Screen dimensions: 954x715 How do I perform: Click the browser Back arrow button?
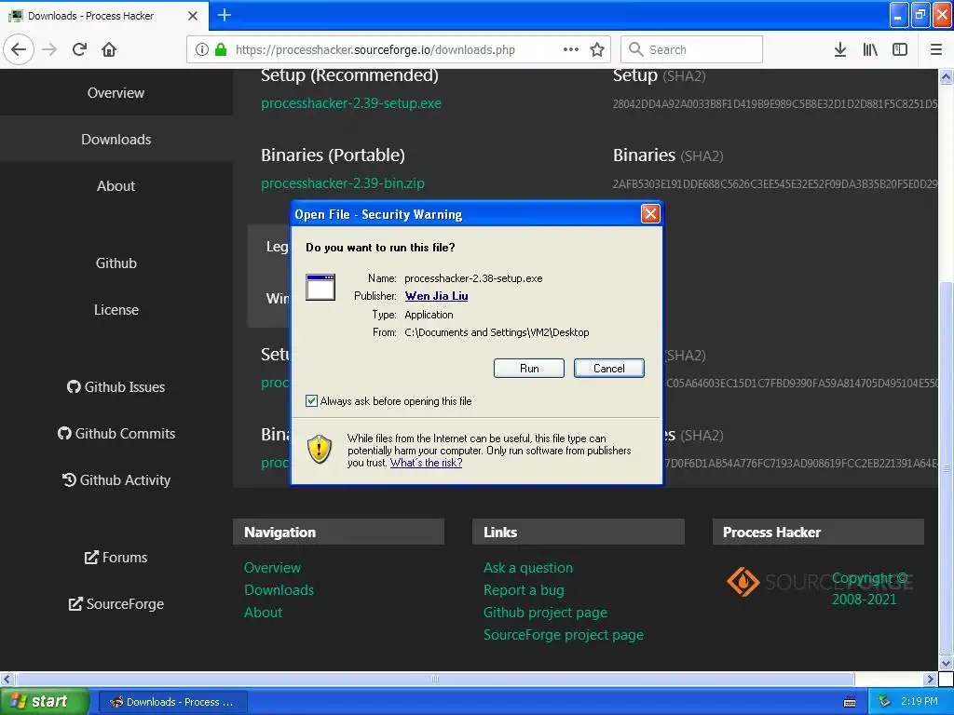pyautogui.click(x=19, y=49)
